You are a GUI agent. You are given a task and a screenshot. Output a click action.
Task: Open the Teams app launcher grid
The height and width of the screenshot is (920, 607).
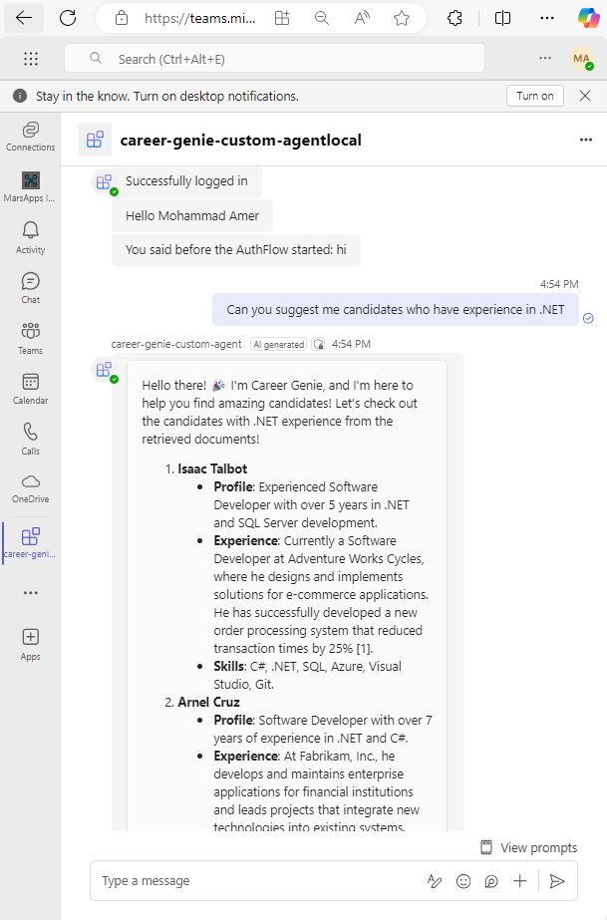coord(31,59)
